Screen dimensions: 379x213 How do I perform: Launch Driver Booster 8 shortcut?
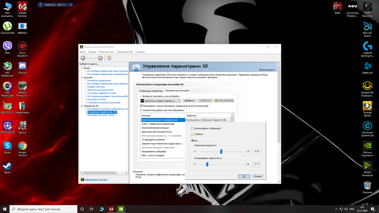[x=22, y=49]
